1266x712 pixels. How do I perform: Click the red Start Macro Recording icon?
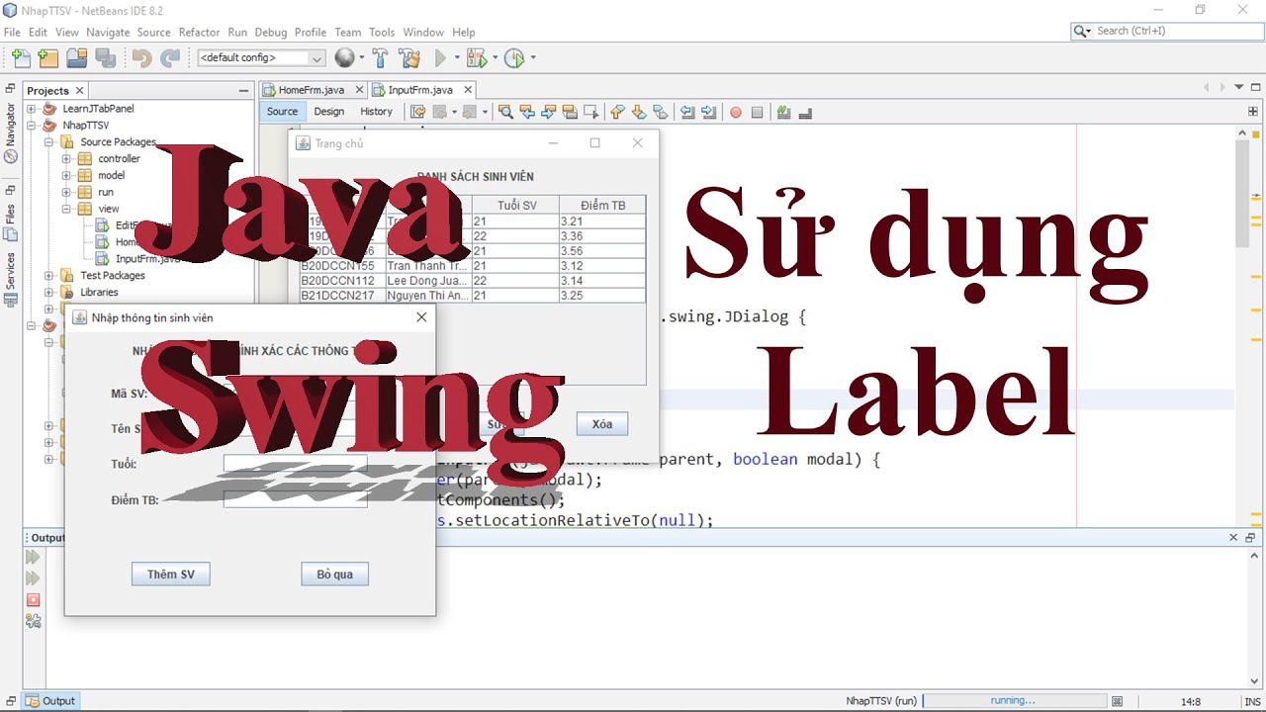point(736,112)
